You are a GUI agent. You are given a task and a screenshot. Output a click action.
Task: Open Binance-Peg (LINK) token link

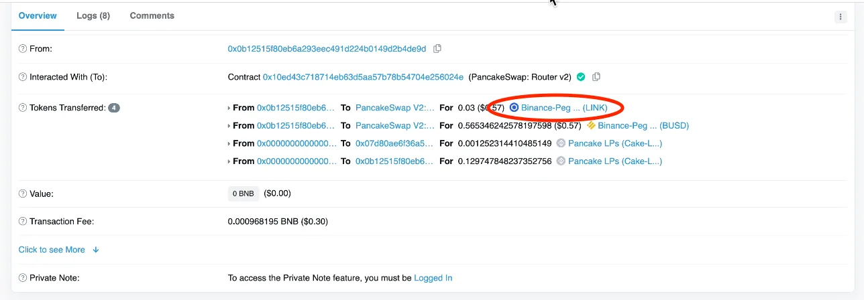coord(564,108)
